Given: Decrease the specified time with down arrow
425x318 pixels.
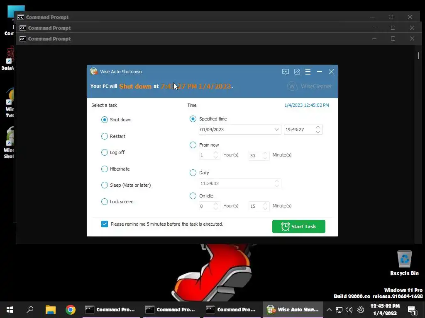Looking at the screenshot, I should click(318, 132).
